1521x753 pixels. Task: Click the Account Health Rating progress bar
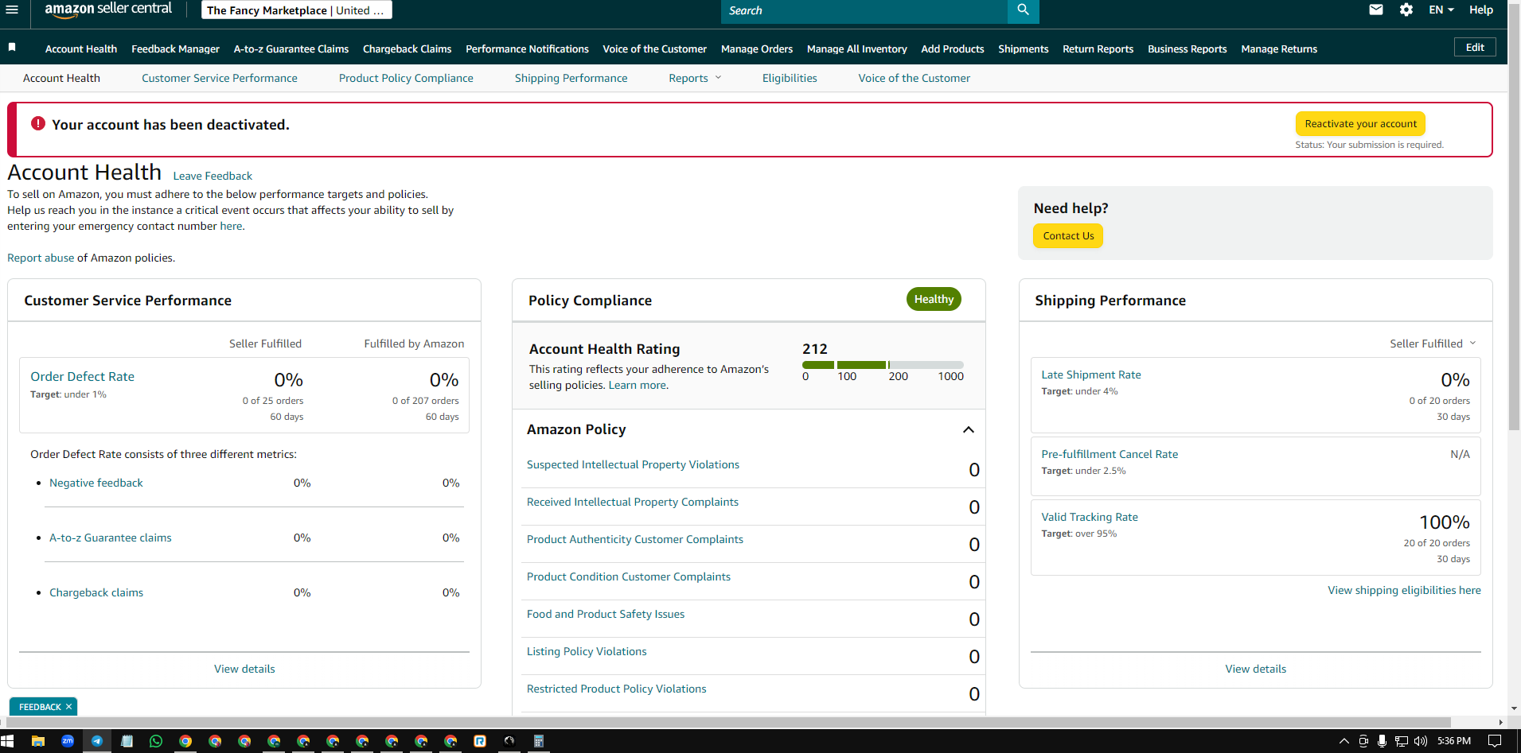coord(883,365)
